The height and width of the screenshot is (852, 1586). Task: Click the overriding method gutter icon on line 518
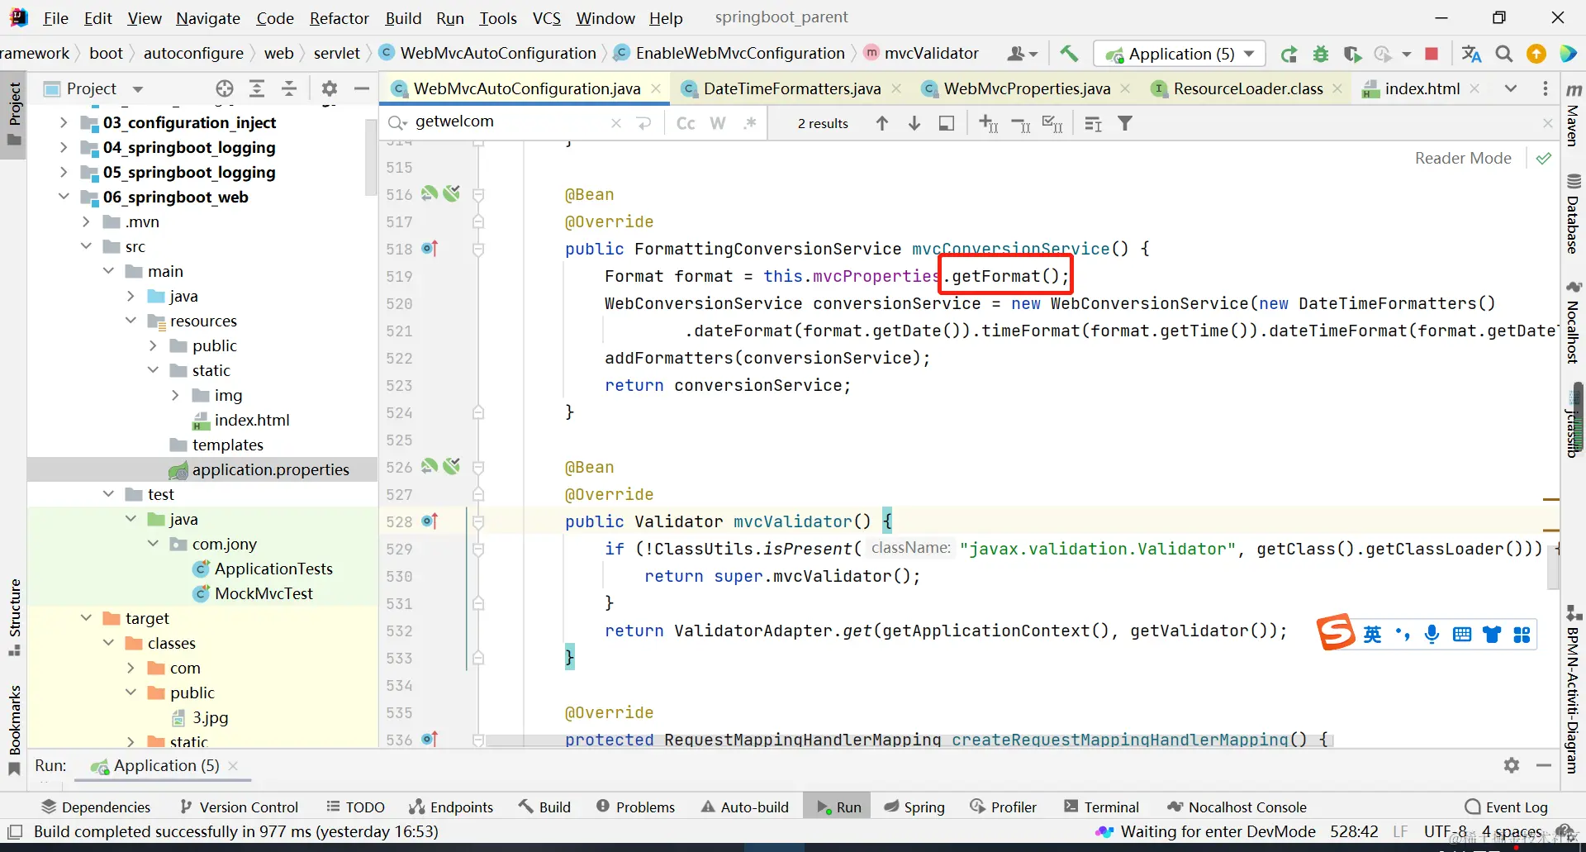(x=430, y=248)
